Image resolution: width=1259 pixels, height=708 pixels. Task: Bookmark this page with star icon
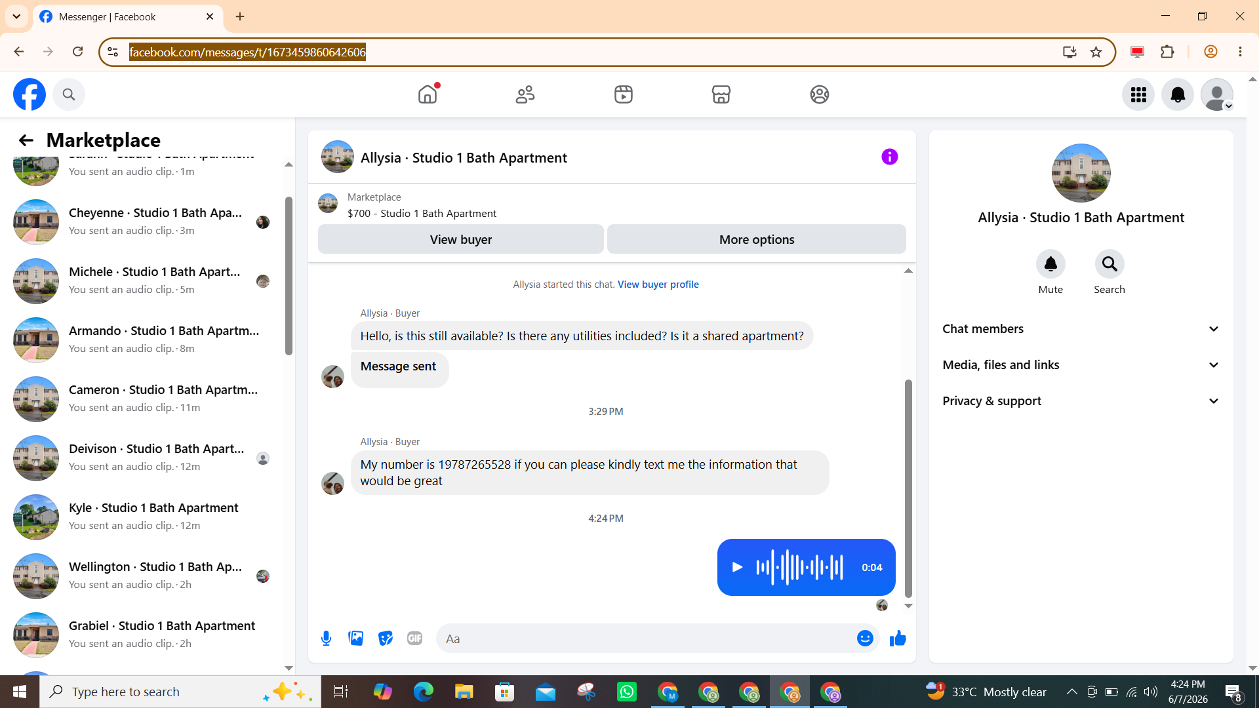point(1096,52)
